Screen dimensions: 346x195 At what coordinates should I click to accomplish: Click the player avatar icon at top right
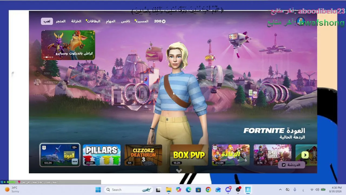tap(300, 21)
